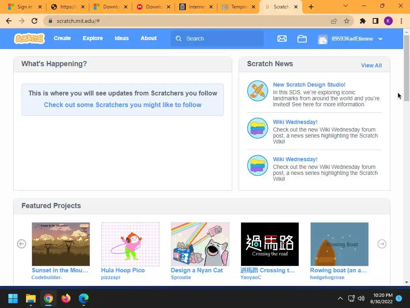Open the Chrome profile K avatar

tap(388, 21)
